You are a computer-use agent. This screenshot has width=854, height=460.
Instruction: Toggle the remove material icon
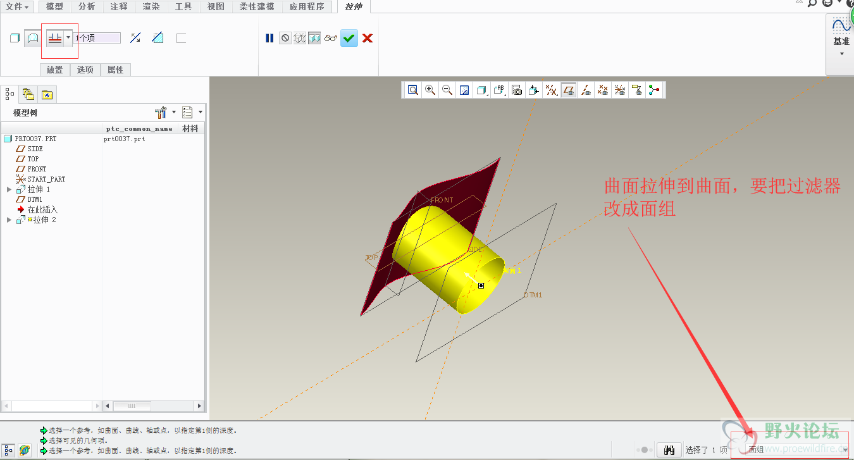point(158,38)
